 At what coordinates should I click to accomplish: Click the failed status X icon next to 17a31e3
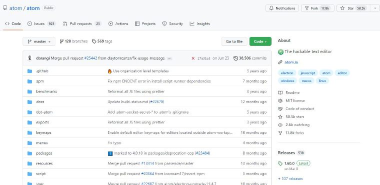tap(193, 58)
